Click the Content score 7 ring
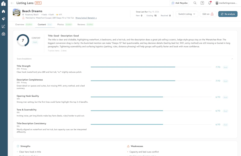The width and height of the screenshot is (241, 156). click(23, 40)
